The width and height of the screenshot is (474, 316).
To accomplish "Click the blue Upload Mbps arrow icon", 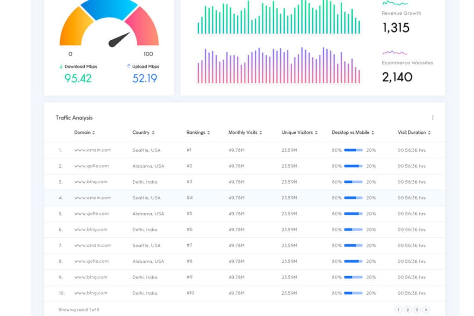I will pos(129,67).
